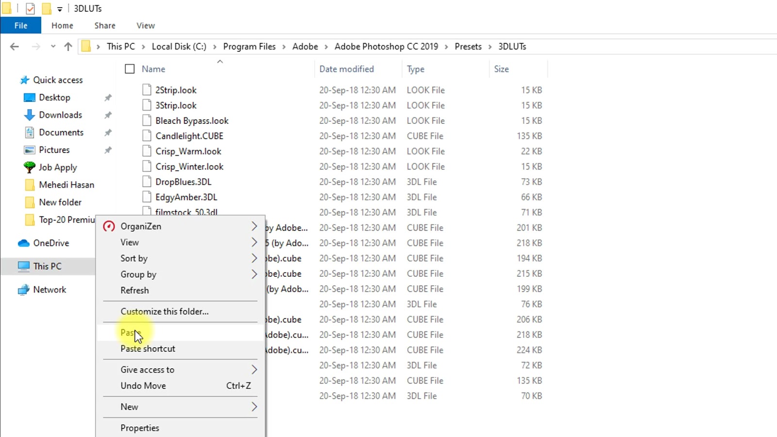The width and height of the screenshot is (777, 437).
Task: Go up one folder level arrow
Action: click(68, 47)
